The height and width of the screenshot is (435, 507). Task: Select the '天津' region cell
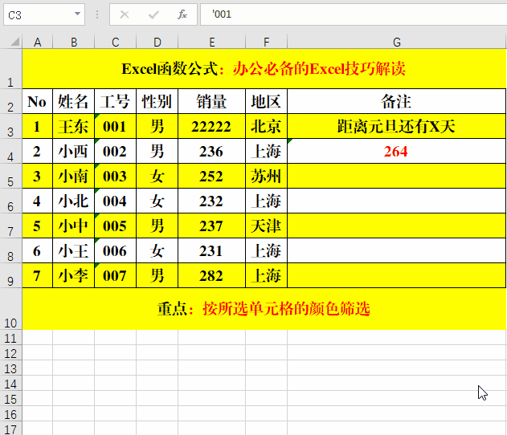click(266, 226)
